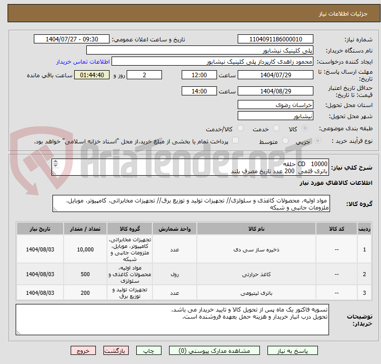Click the توضیحات خریدار text area
The height and width of the screenshot is (364, 381).
[172, 320]
